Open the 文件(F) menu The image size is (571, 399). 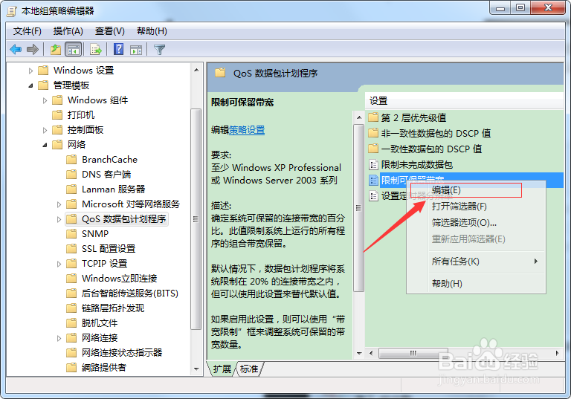[x=28, y=31]
